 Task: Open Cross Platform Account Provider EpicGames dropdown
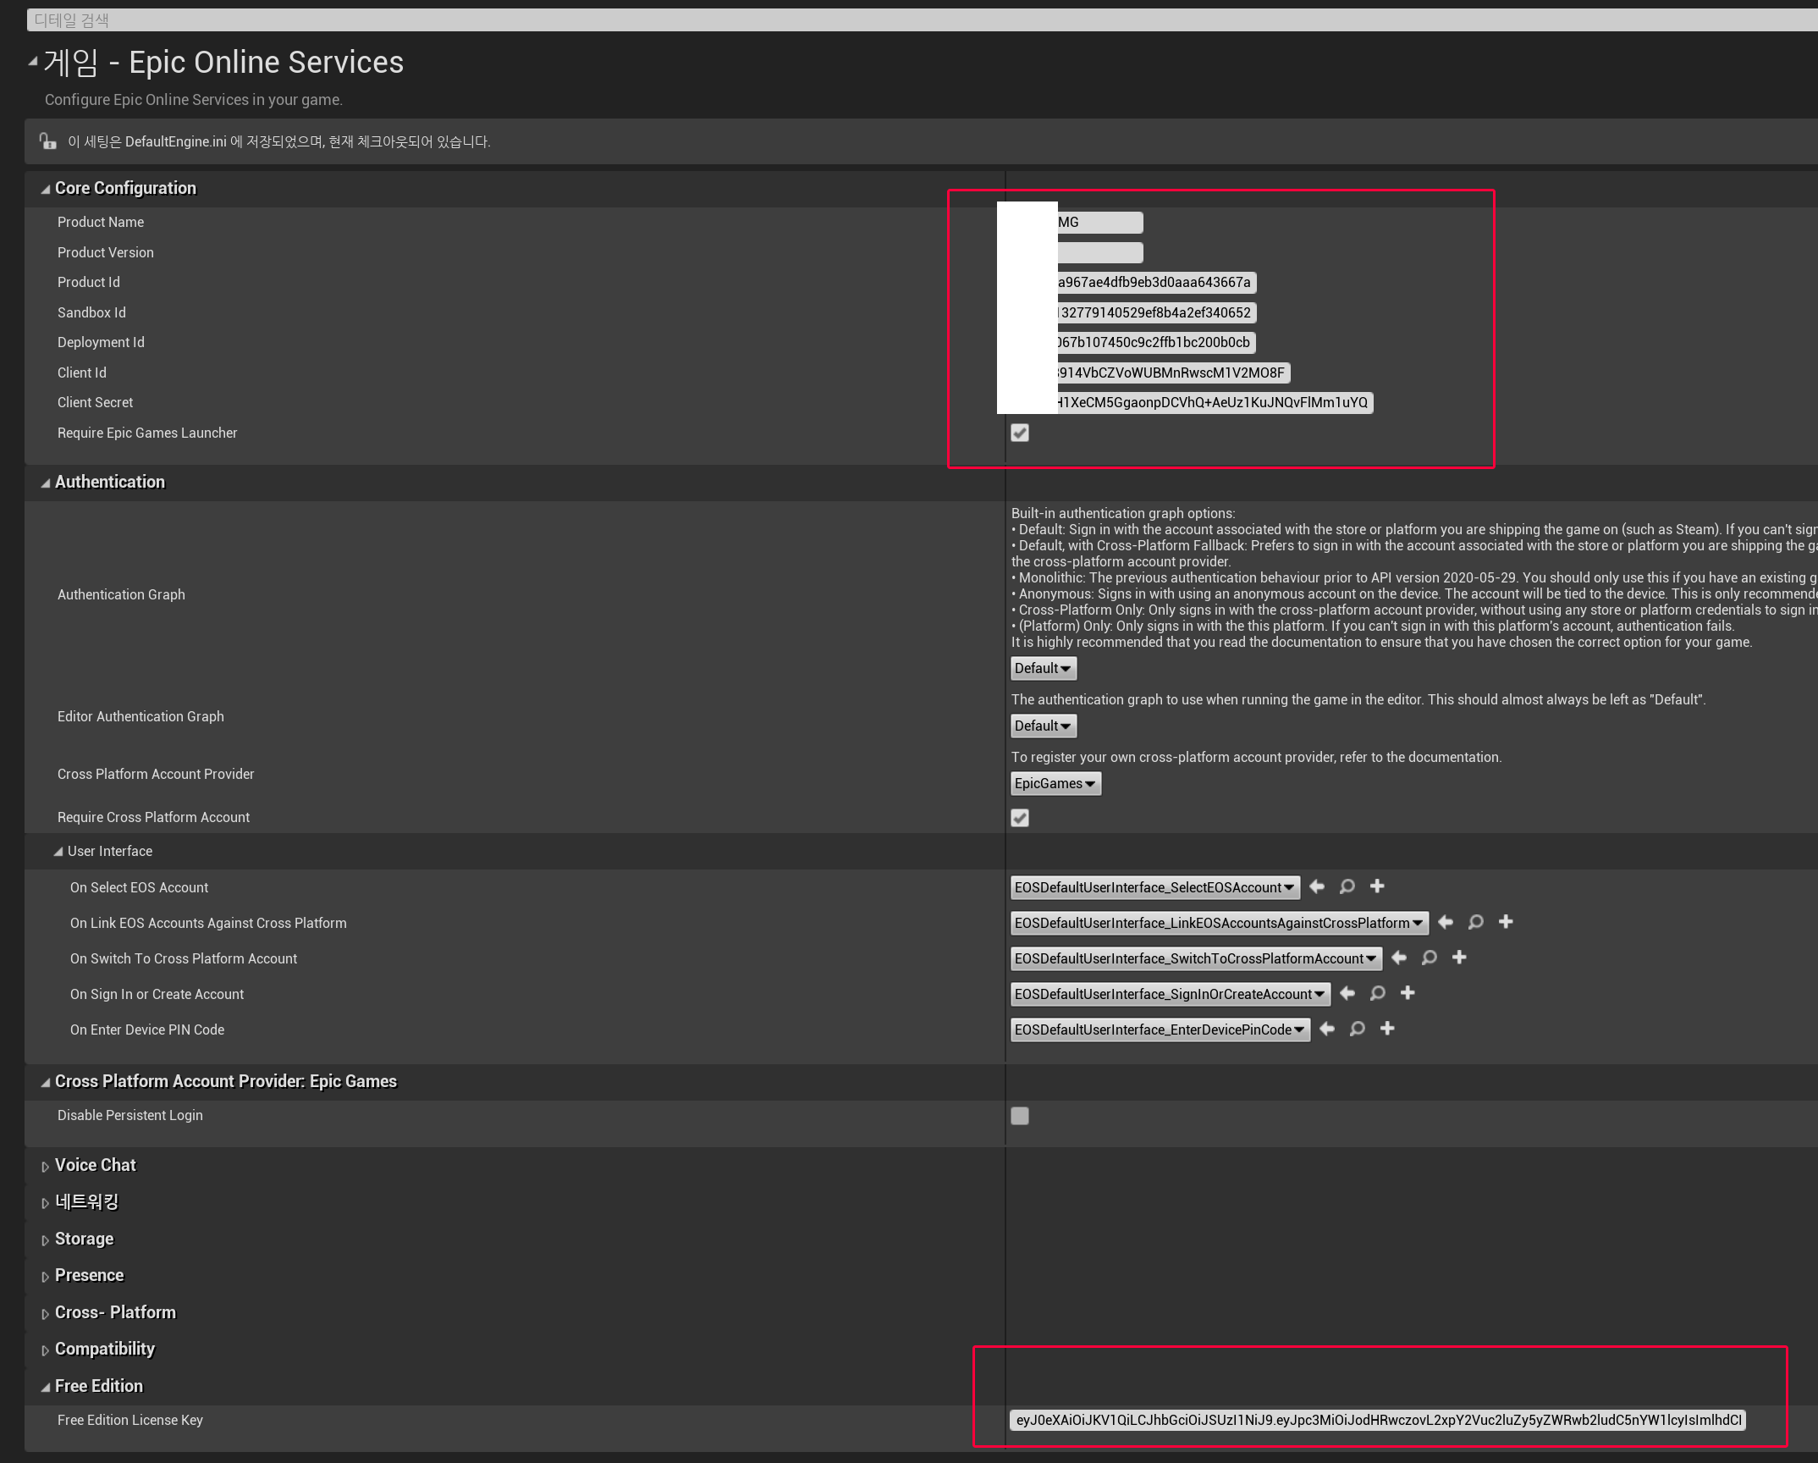pos(1055,784)
